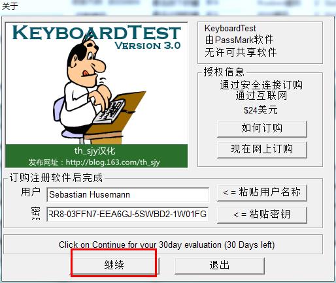Click the 由PassMark软件 text line
Viewport: 336px width, 283px height.
coord(239,40)
